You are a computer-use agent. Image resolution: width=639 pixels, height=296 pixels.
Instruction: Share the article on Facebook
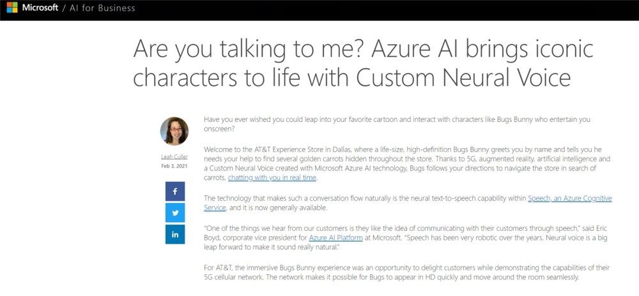tap(175, 191)
